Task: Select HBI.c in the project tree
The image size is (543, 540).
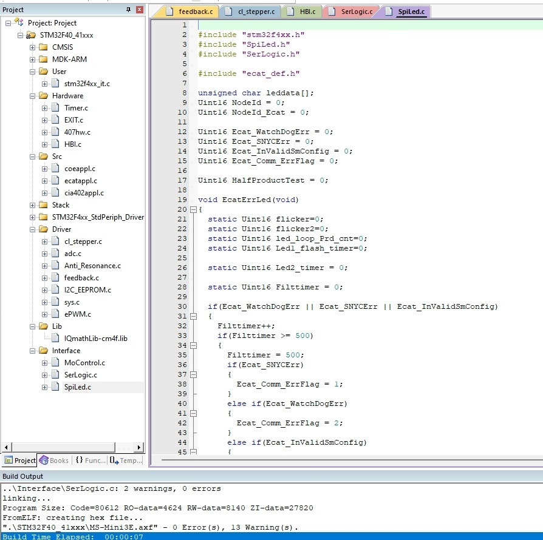Action: 73,144
